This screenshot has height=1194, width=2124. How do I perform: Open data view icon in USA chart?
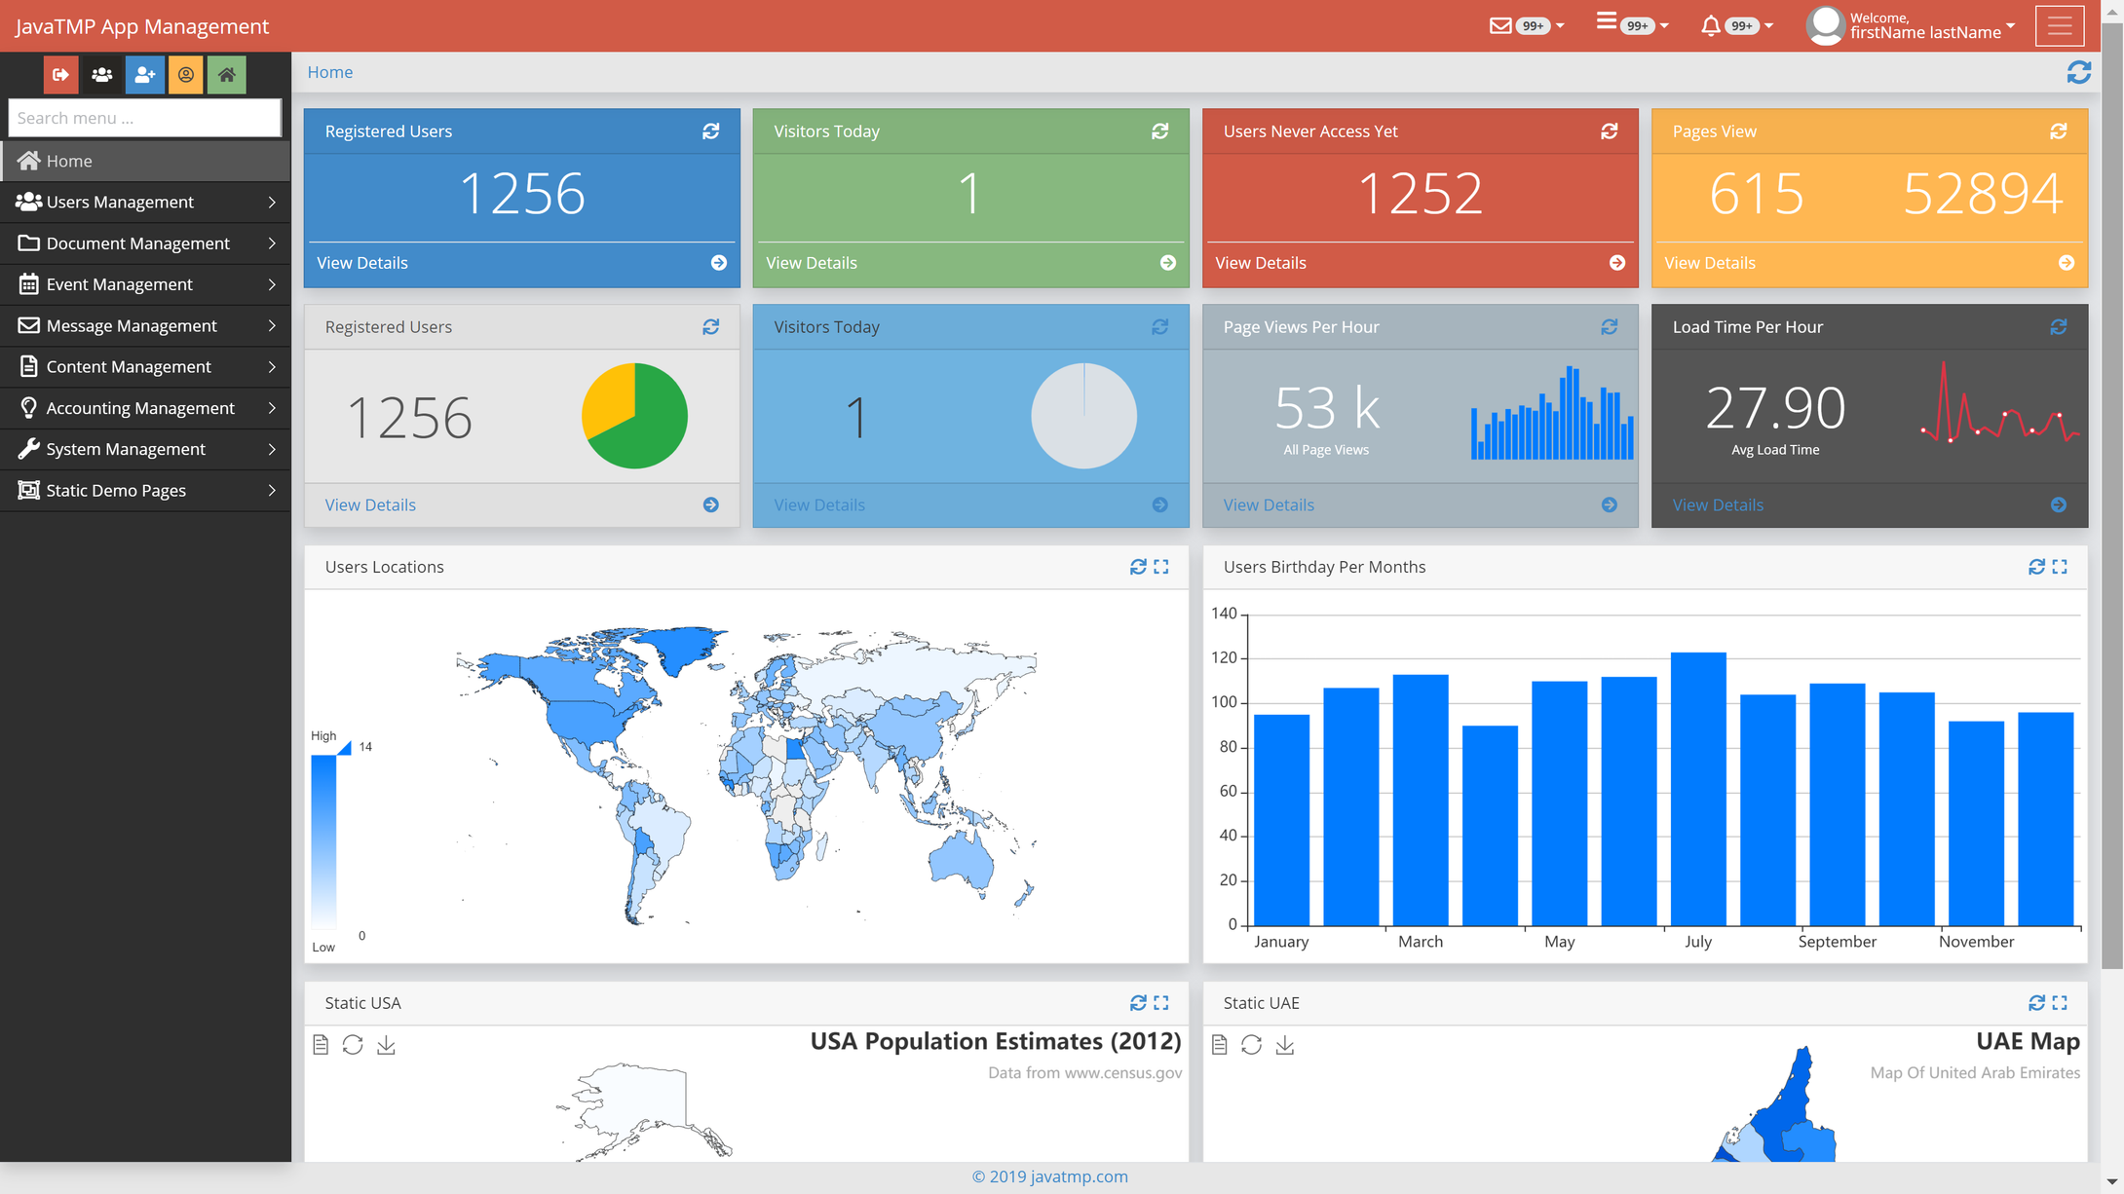(x=321, y=1045)
